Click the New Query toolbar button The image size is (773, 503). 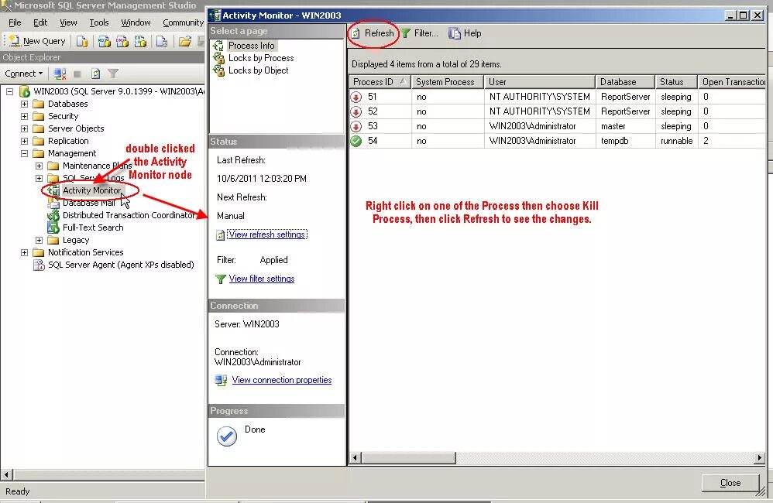coord(37,41)
